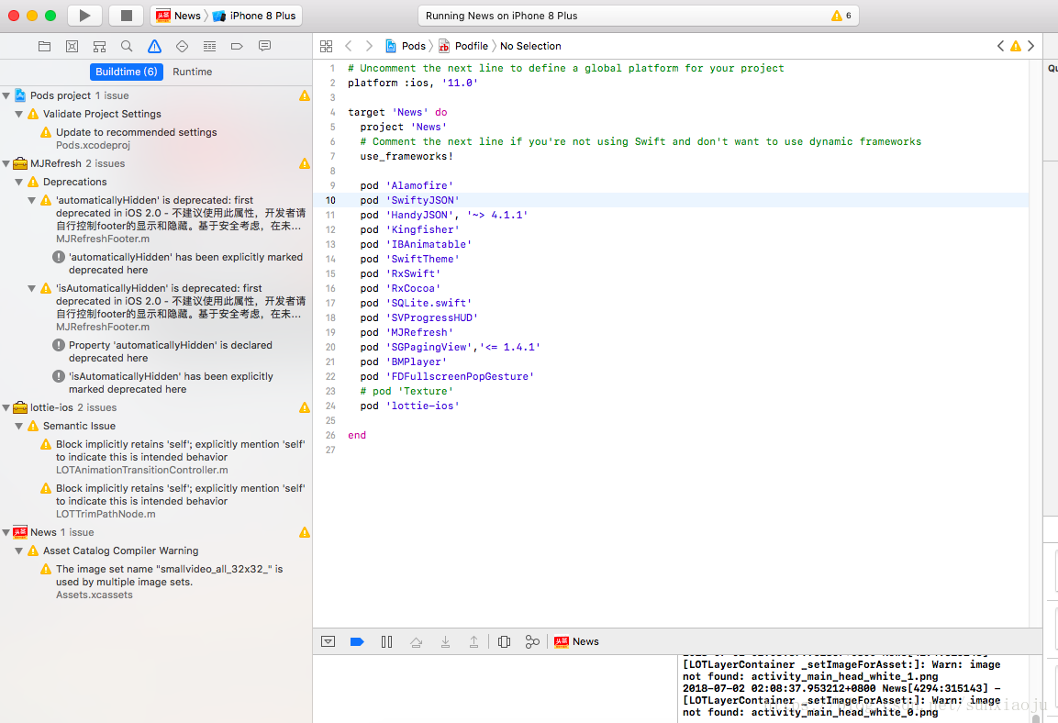Viewport: 1058px width, 723px height.
Task: Click the Pods project warning badge
Action: click(x=305, y=95)
